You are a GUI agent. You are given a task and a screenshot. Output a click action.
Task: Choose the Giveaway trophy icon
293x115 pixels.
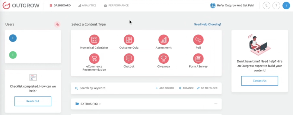point(164,59)
